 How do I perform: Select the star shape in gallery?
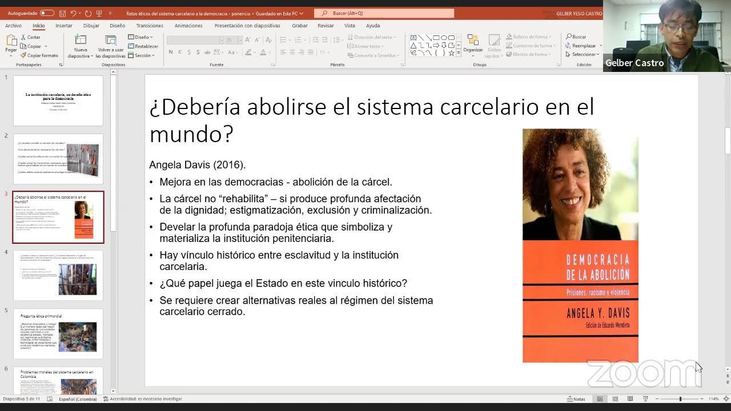point(451,53)
